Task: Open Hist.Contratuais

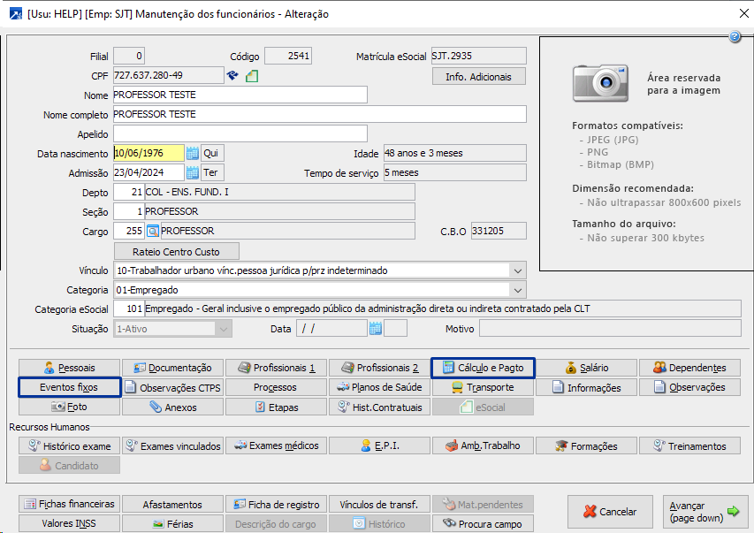Action: [379, 407]
